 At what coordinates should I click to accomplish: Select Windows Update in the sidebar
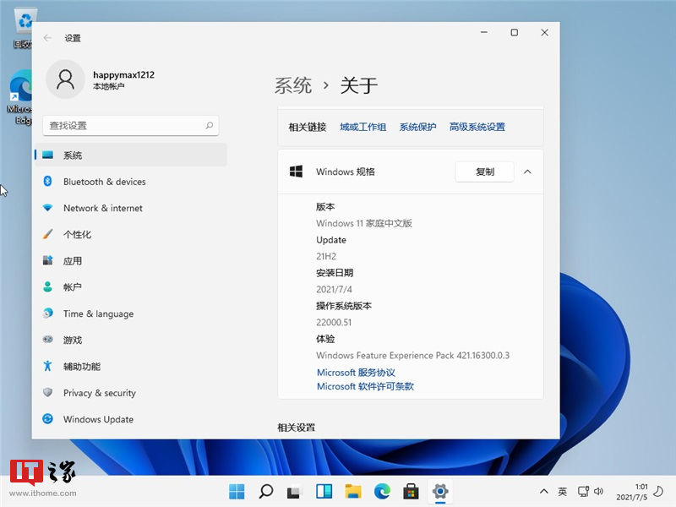click(97, 419)
